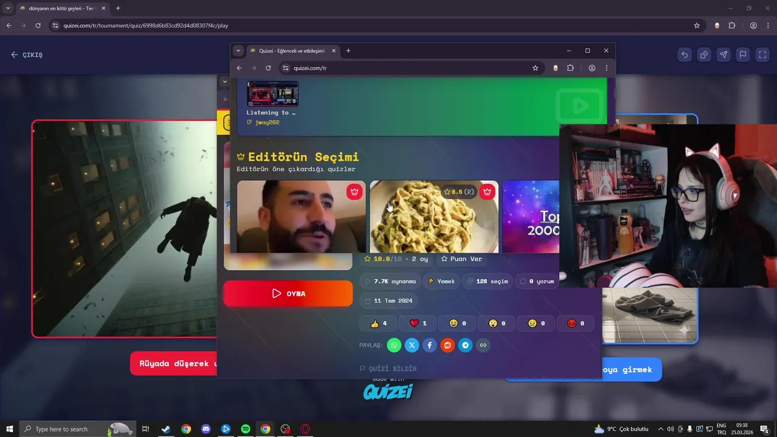Click the flag report icon in quiz toolbar
777x437 pixels.
(x=743, y=55)
